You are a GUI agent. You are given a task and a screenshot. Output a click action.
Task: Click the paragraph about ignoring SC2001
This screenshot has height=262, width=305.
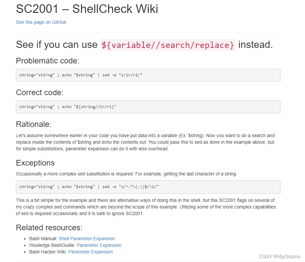146,207
